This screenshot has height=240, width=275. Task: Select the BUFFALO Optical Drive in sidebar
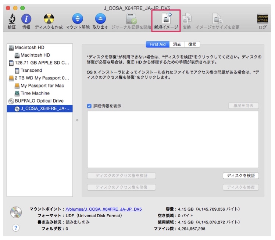click(39, 101)
